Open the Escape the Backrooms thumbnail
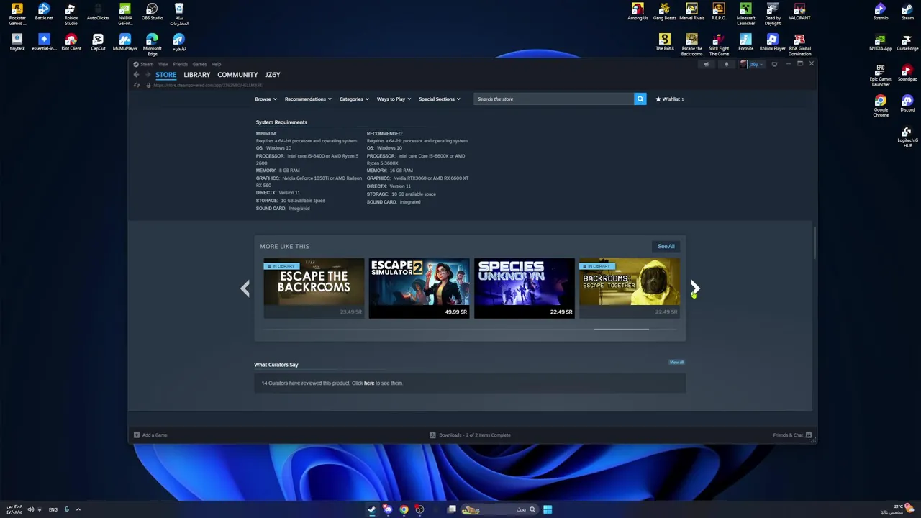This screenshot has height=518, width=921. point(314,288)
